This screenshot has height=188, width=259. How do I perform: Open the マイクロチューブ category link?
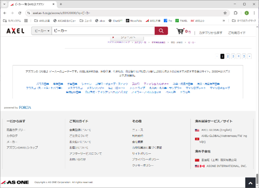click(220, 88)
